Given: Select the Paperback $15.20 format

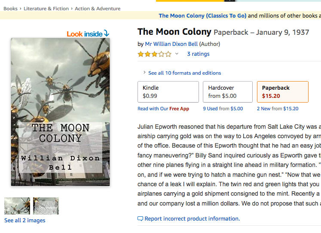Looking at the screenshot, I should [282, 92].
